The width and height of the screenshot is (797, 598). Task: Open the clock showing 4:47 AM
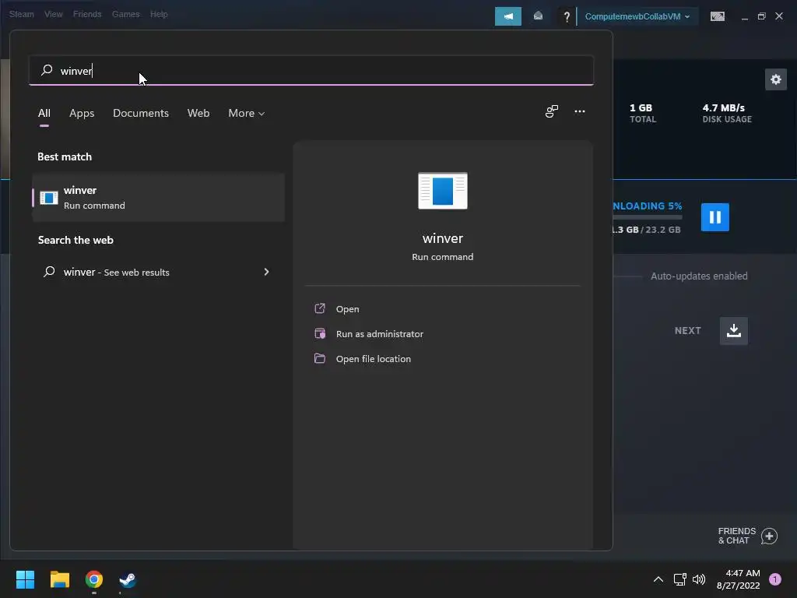pyautogui.click(x=738, y=579)
